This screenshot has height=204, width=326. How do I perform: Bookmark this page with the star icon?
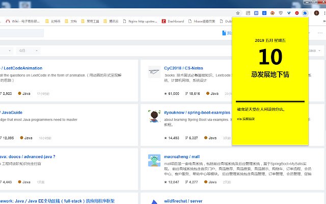point(238,13)
